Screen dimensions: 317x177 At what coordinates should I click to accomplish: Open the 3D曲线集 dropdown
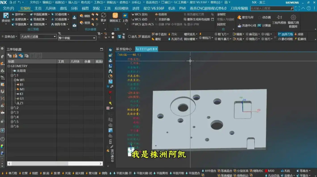(x=60, y=14)
